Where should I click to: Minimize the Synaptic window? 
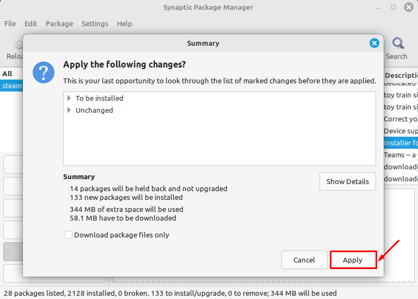click(x=379, y=8)
